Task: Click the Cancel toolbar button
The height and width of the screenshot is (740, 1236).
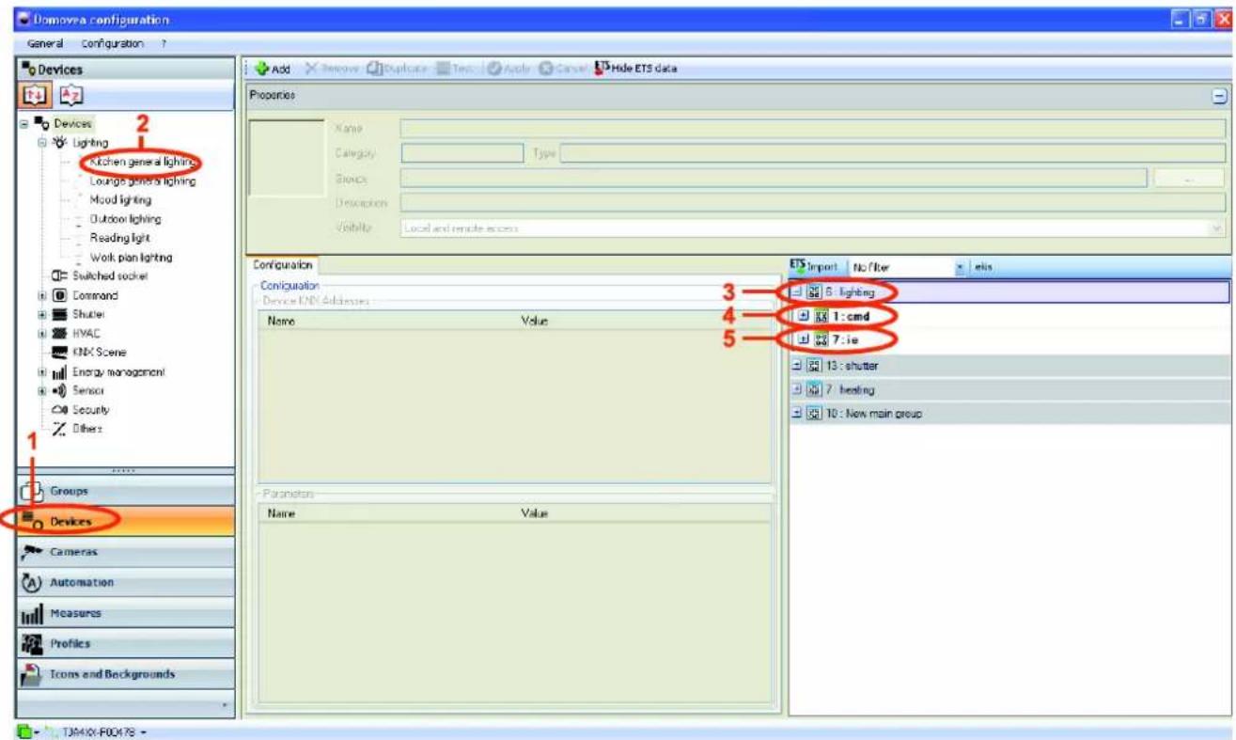Action: click(564, 69)
